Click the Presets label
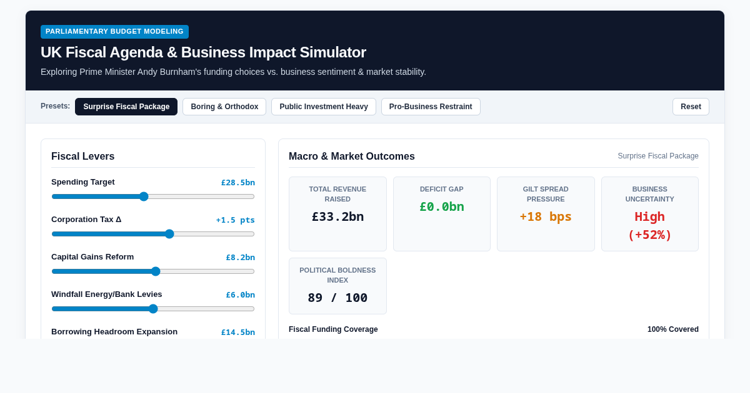 [x=56, y=106]
